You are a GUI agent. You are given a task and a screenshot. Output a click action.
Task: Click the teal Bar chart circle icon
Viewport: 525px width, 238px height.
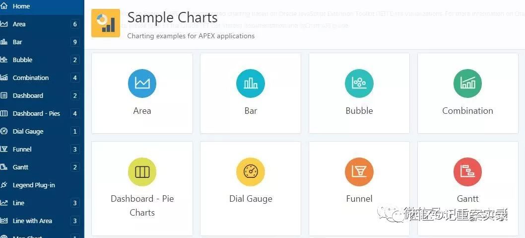251,83
